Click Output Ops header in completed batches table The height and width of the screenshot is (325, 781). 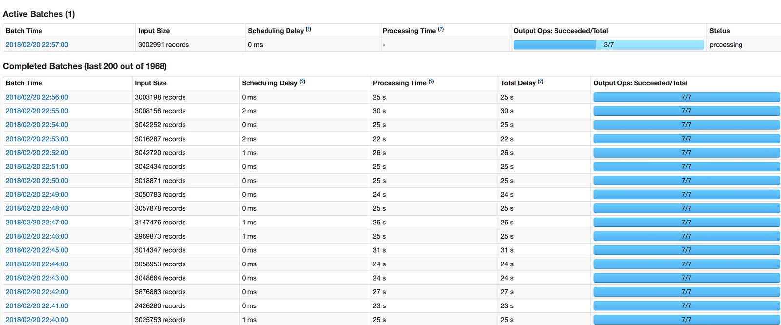click(640, 83)
